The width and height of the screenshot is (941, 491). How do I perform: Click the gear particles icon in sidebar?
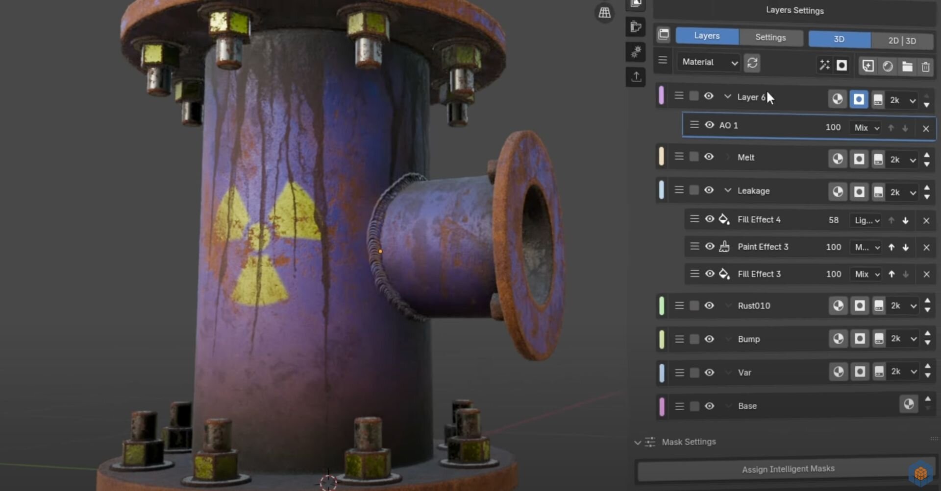coord(636,51)
